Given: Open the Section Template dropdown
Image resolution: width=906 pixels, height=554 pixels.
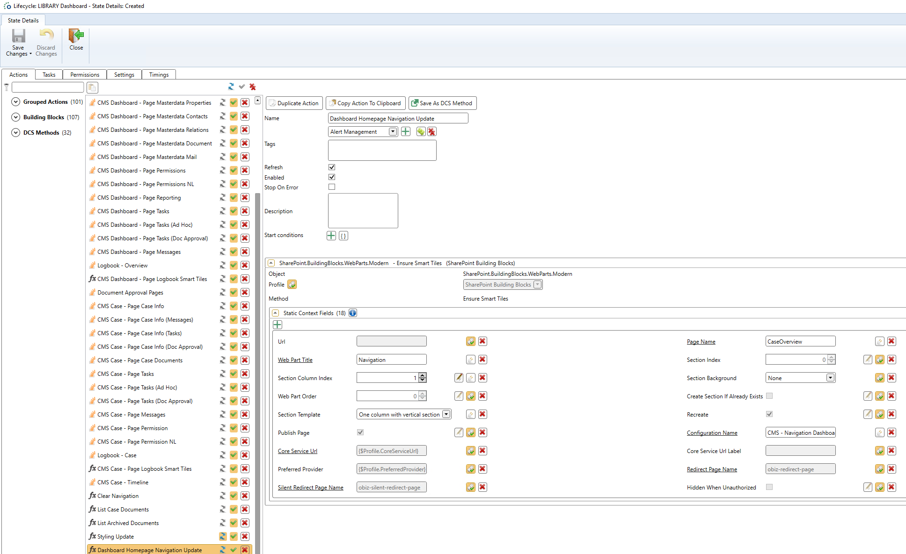Looking at the screenshot, I should click(x=446, y=414).
